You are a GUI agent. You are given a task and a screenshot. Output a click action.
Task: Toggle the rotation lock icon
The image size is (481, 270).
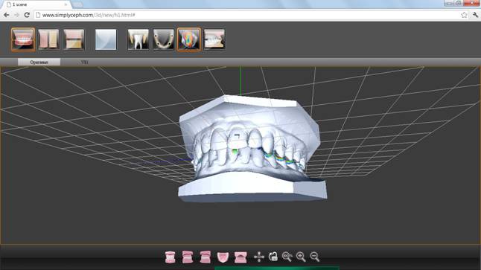273,257
